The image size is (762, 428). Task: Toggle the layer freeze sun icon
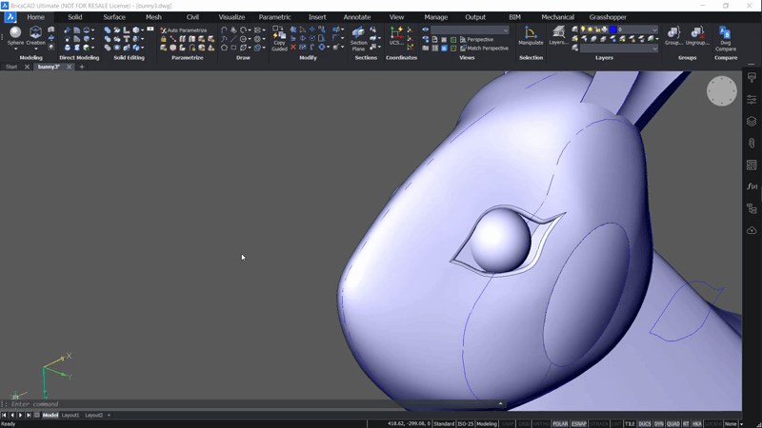590,29
